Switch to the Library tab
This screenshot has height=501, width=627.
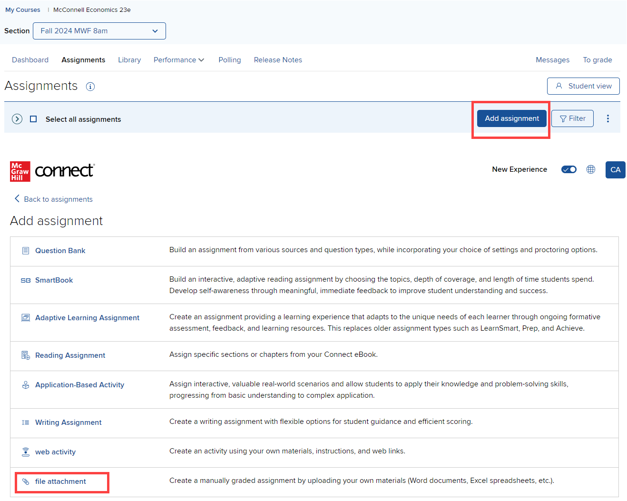point(129,60)
